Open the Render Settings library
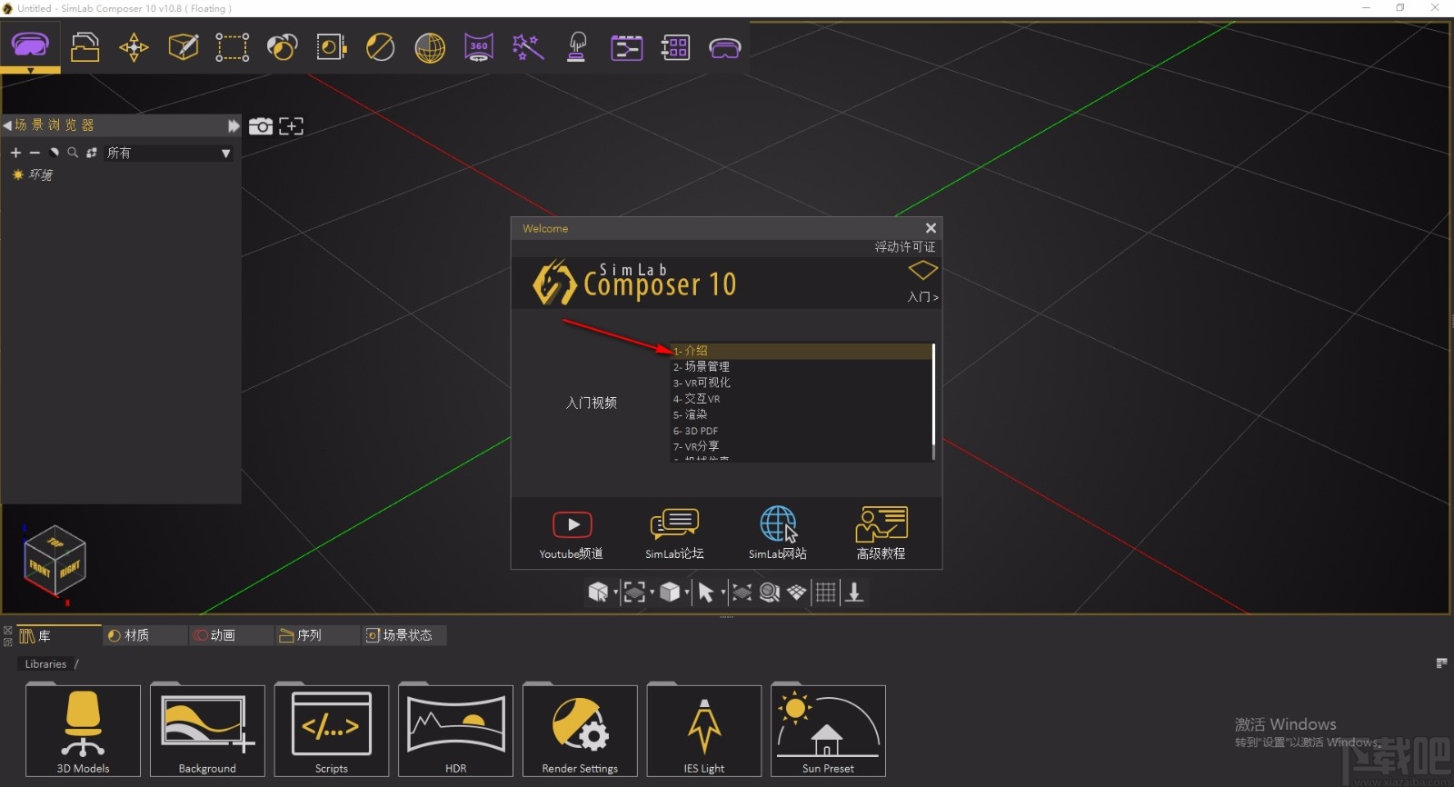1454x787 pixels. coord(580,731)
